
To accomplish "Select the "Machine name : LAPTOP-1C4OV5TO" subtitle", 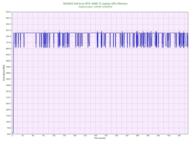I will pyautogui.click(x=95, y=7).
